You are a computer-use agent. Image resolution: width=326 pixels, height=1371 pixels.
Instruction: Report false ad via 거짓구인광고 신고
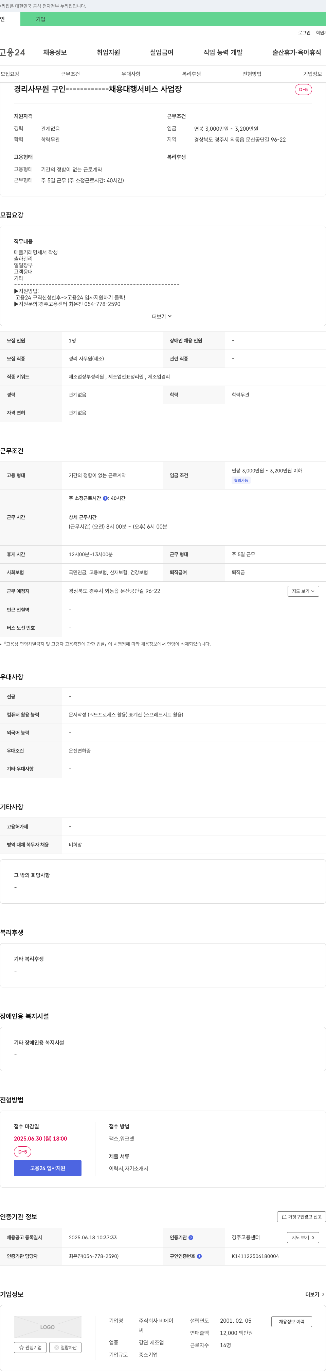302,1217
